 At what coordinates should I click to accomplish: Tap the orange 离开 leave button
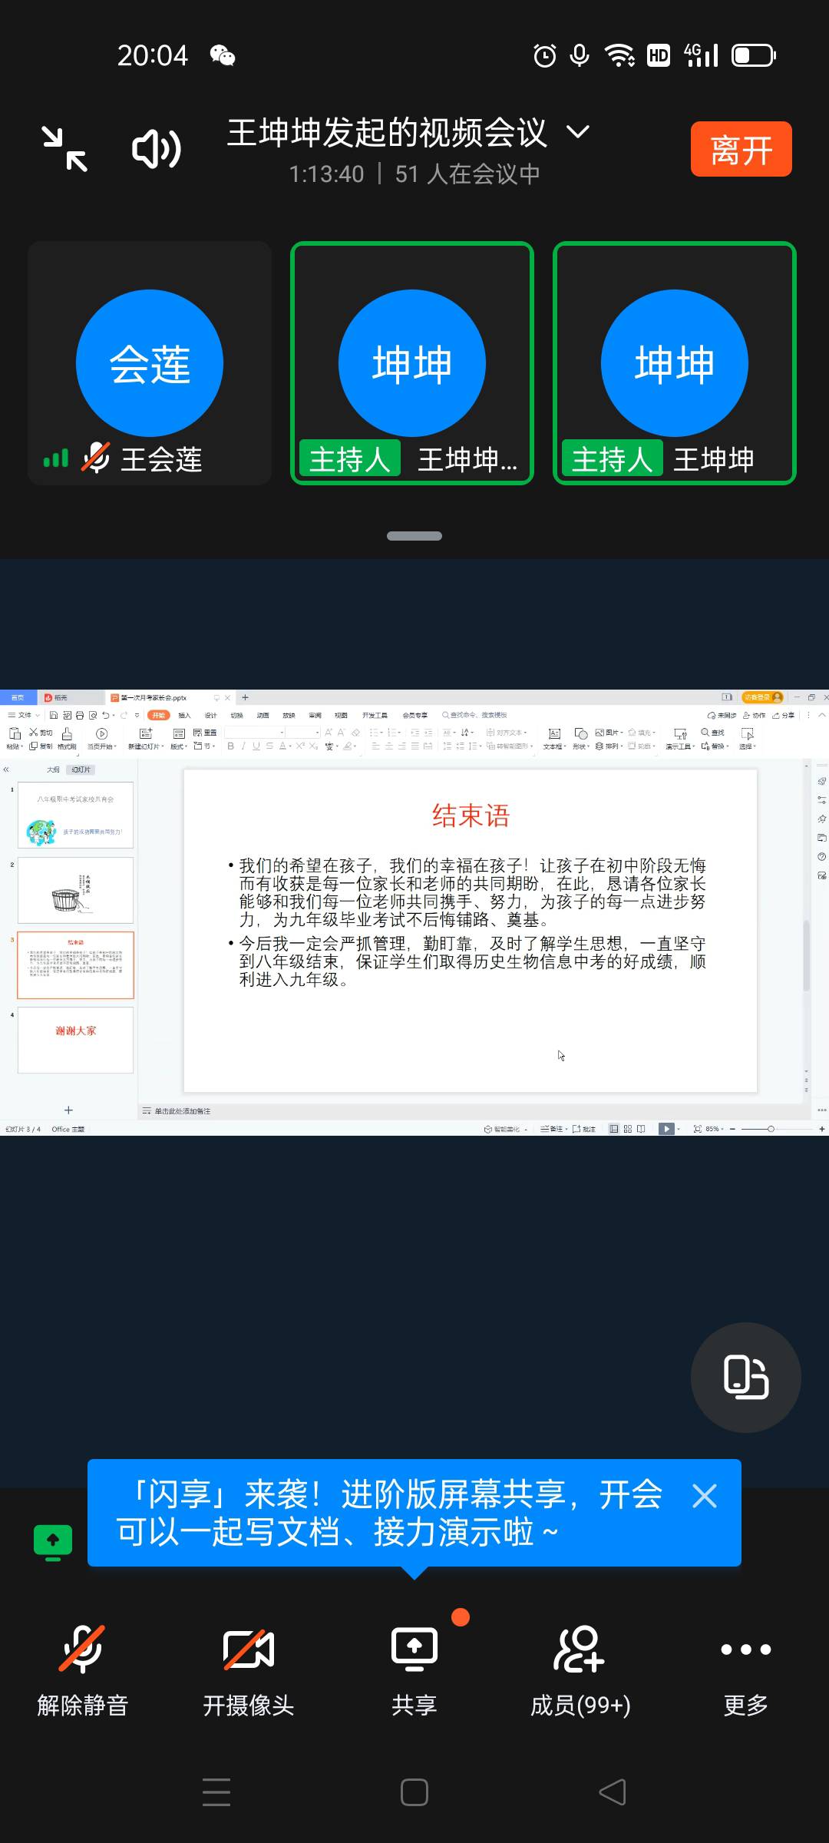(741, 149)
